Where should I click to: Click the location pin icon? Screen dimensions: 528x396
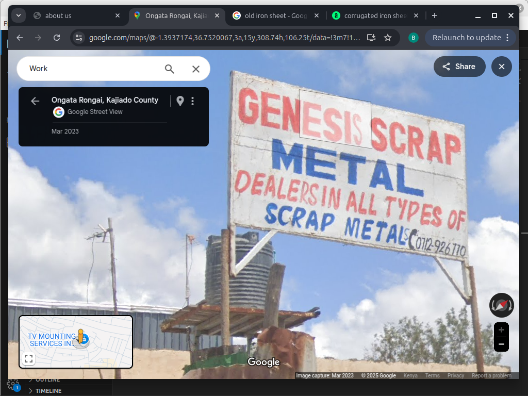180,101
